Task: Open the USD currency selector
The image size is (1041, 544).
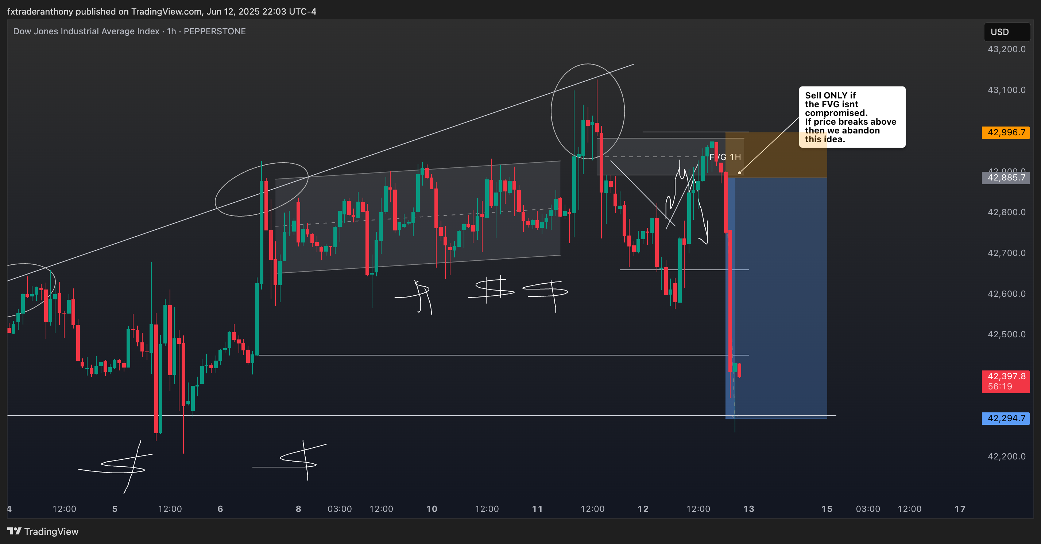Action: coord(1007,32)
